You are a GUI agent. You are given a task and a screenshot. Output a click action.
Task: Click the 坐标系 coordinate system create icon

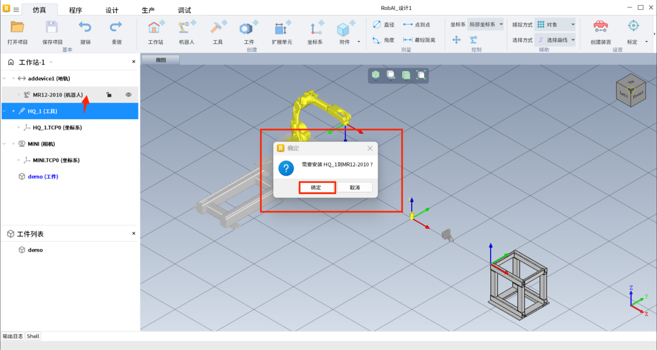click(x=315, y=29)
